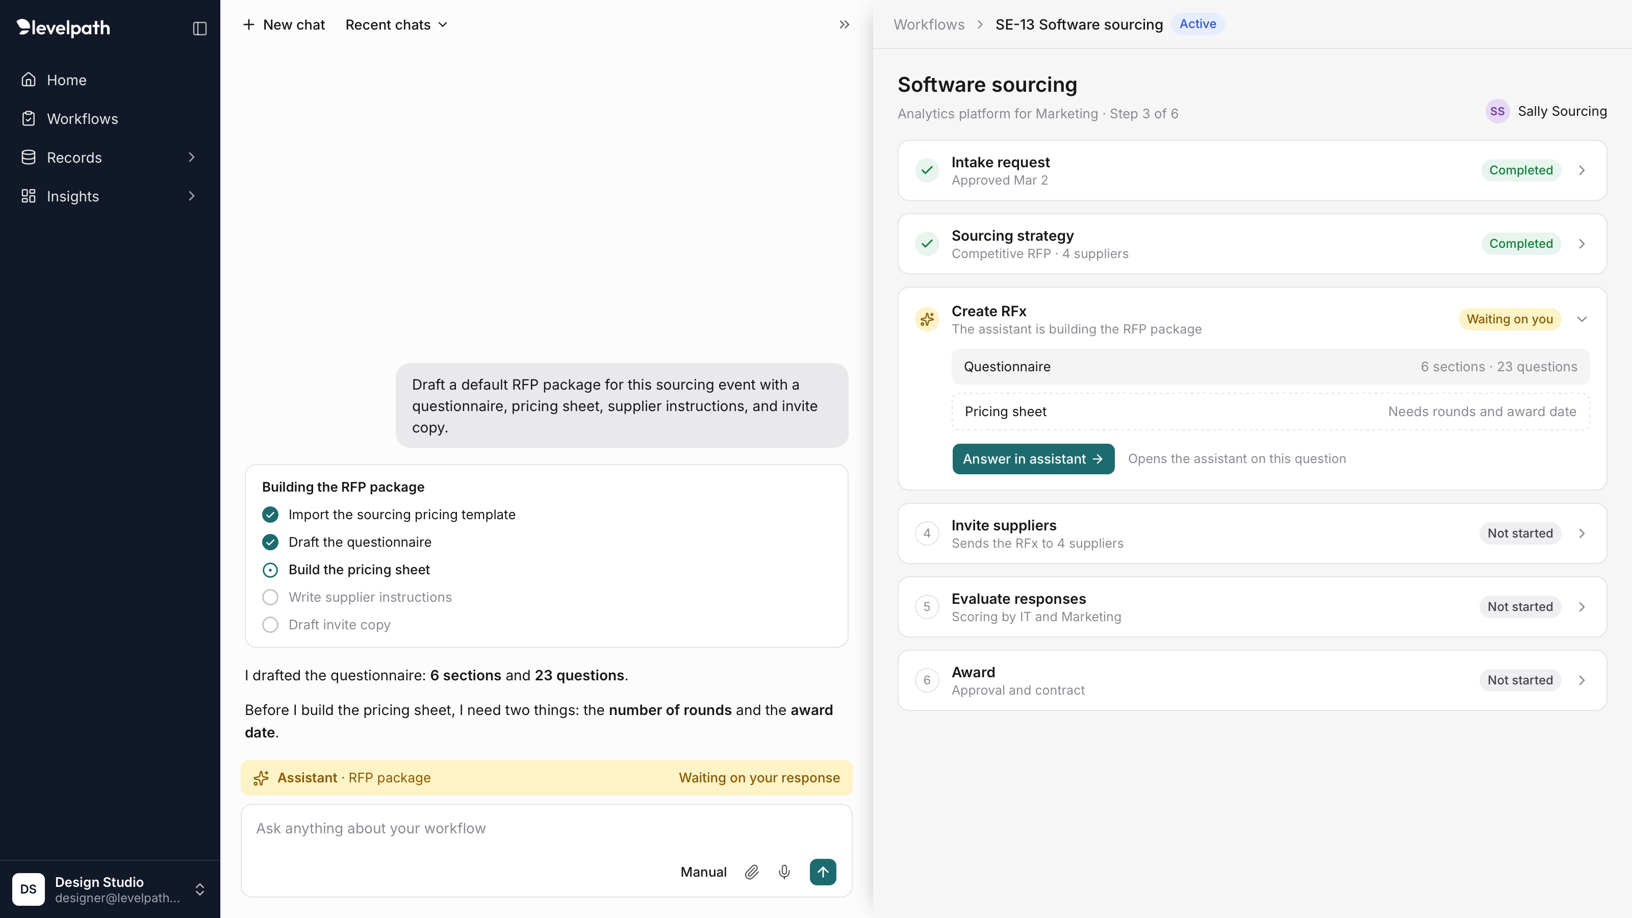1632x918 pixels.
Task: Click the Sourcing strategy checkmark icon
Action: tap(927, 243)
